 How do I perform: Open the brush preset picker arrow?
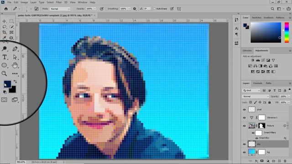click(x=31, y=9)
